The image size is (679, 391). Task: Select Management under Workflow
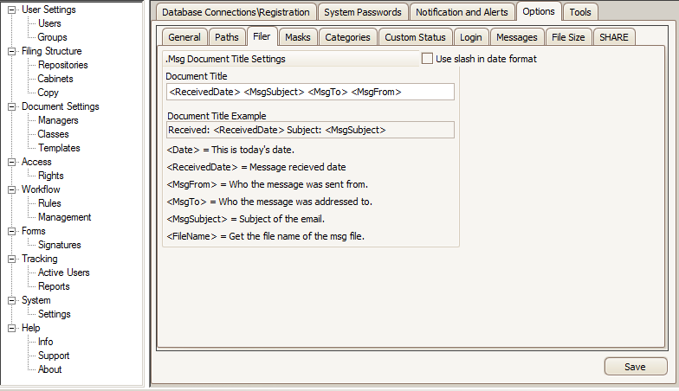tap(64, 217)
